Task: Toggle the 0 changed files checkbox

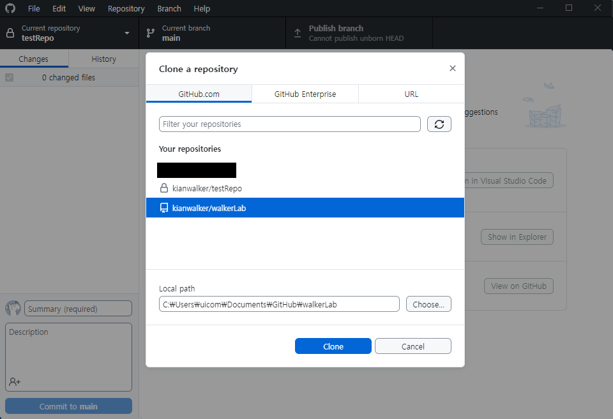Action: click(x=10, y=77)
